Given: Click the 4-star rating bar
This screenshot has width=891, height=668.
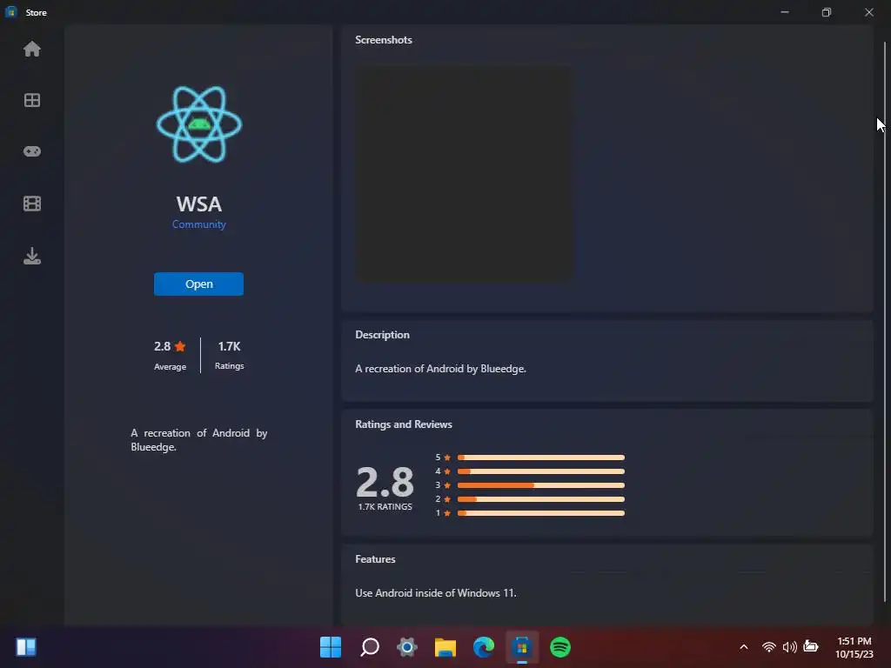Looking at the screenshot, I should 541,471.
